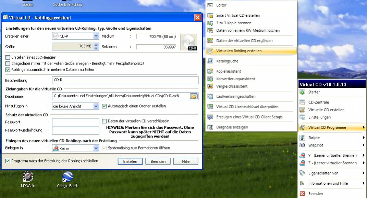Image resolution: width=367 pixels, height=198 pixels.
Task: Open Editor from the programs submenu
Action: [252, 5]
